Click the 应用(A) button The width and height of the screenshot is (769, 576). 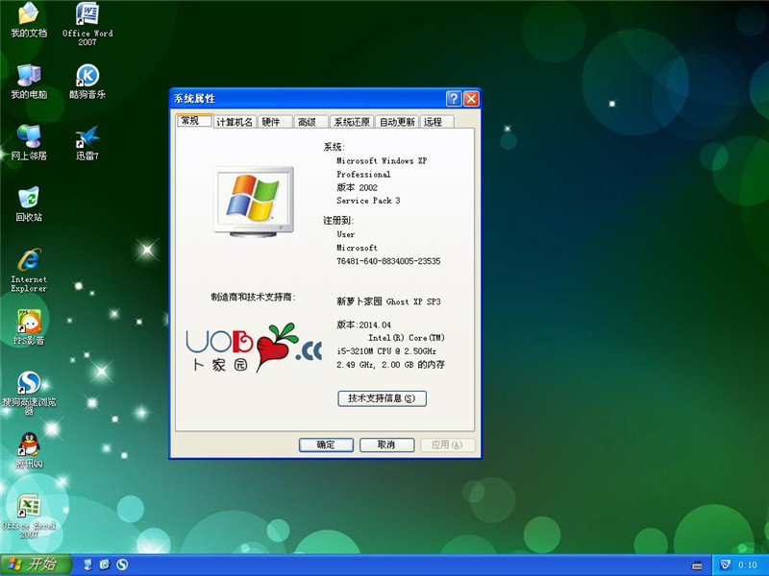point(447,444)
